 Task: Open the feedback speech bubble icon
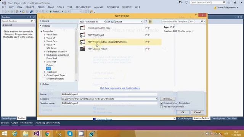[187, 2]
